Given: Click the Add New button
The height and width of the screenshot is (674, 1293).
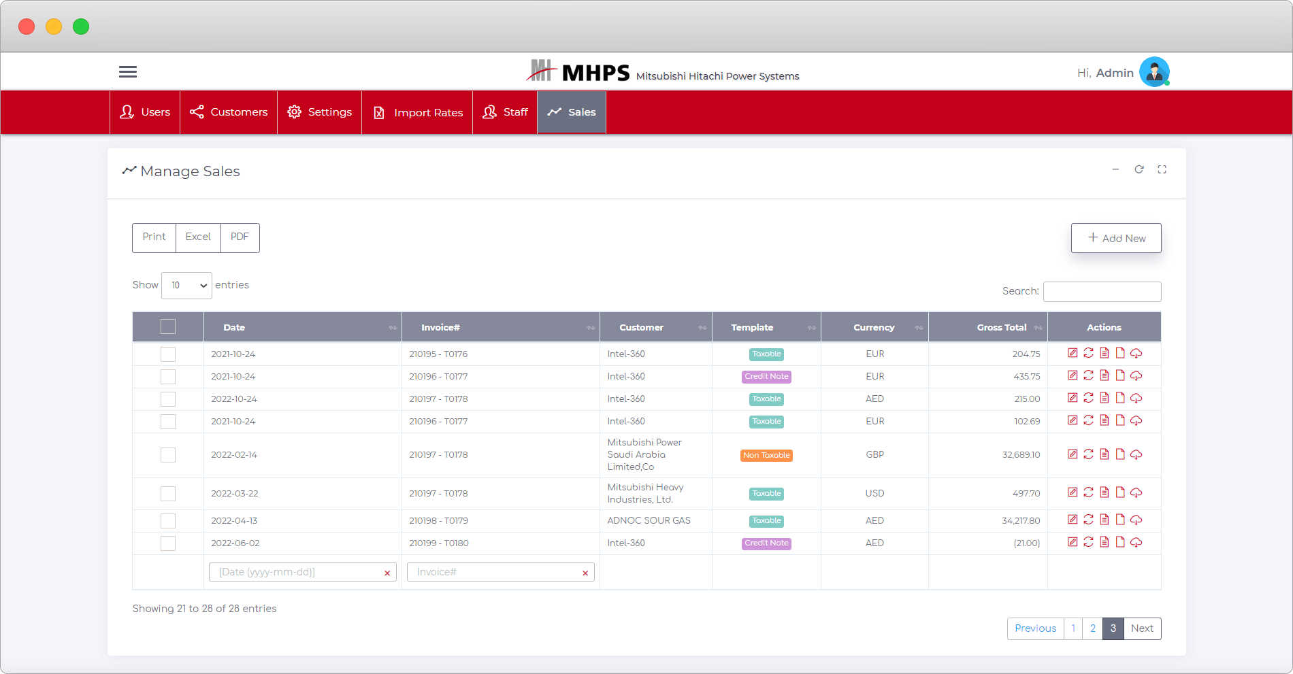Looking at the screenshot, I should click(x=1116, y=238).
